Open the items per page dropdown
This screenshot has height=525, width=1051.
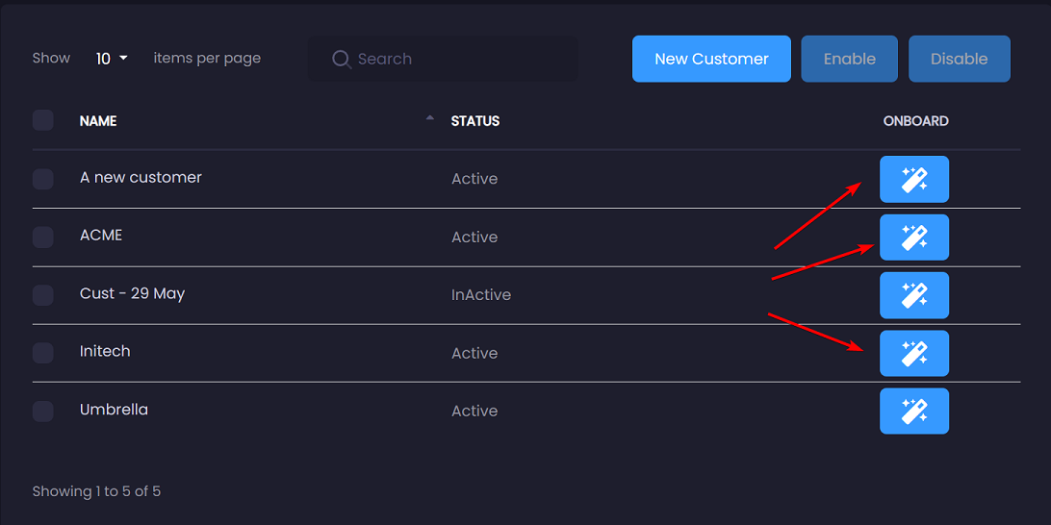[x=112, y=59]
